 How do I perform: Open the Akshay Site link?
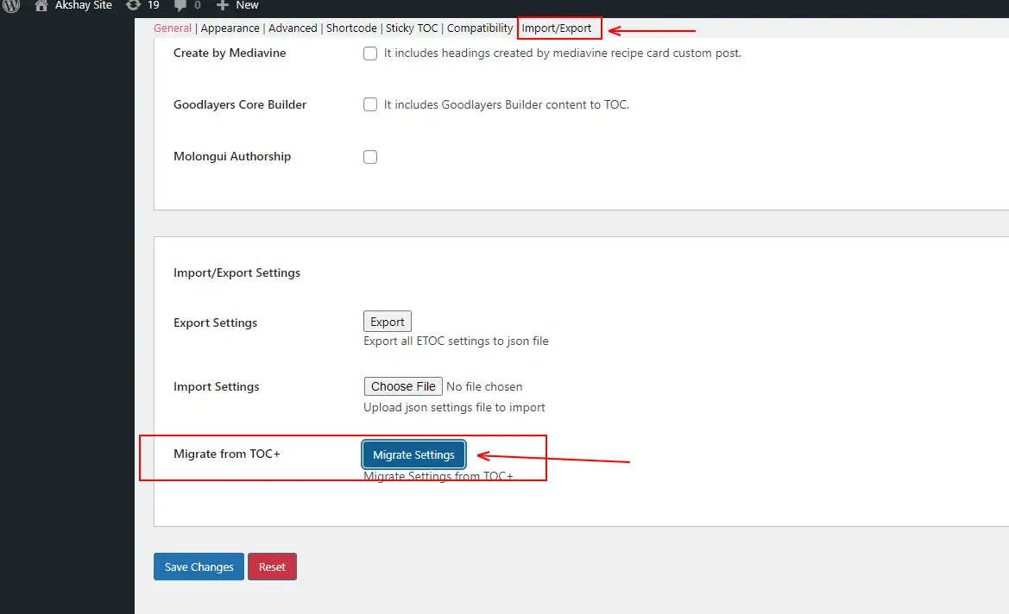click(83, 5)
